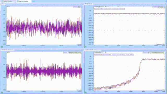Click the icon on the second top window tab
Viewport: 167px width, 94px height.
(x=18, y=1)
